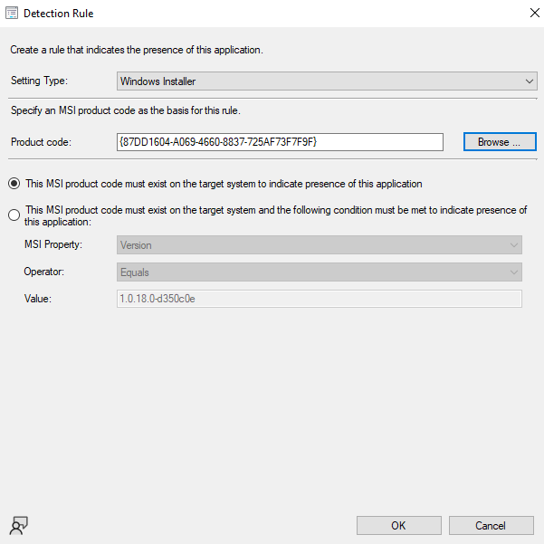Image resolution: width=544 pixels, height=544 pixels.
Task: Open the Setting Type dropdown
Action: coord(327,81)
